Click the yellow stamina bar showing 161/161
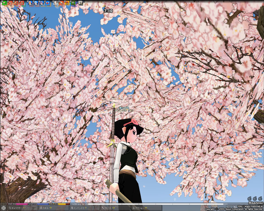264x211 pixels. tap(59, 204)
